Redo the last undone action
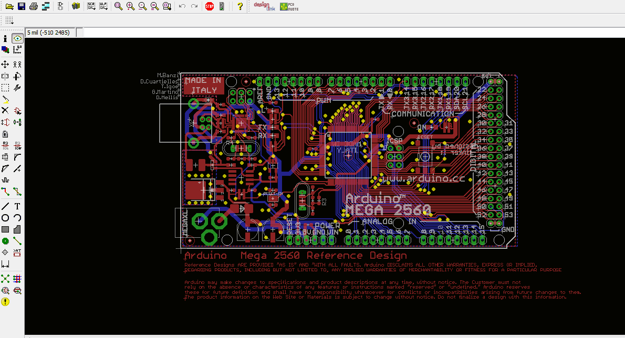 pos(194,6)
